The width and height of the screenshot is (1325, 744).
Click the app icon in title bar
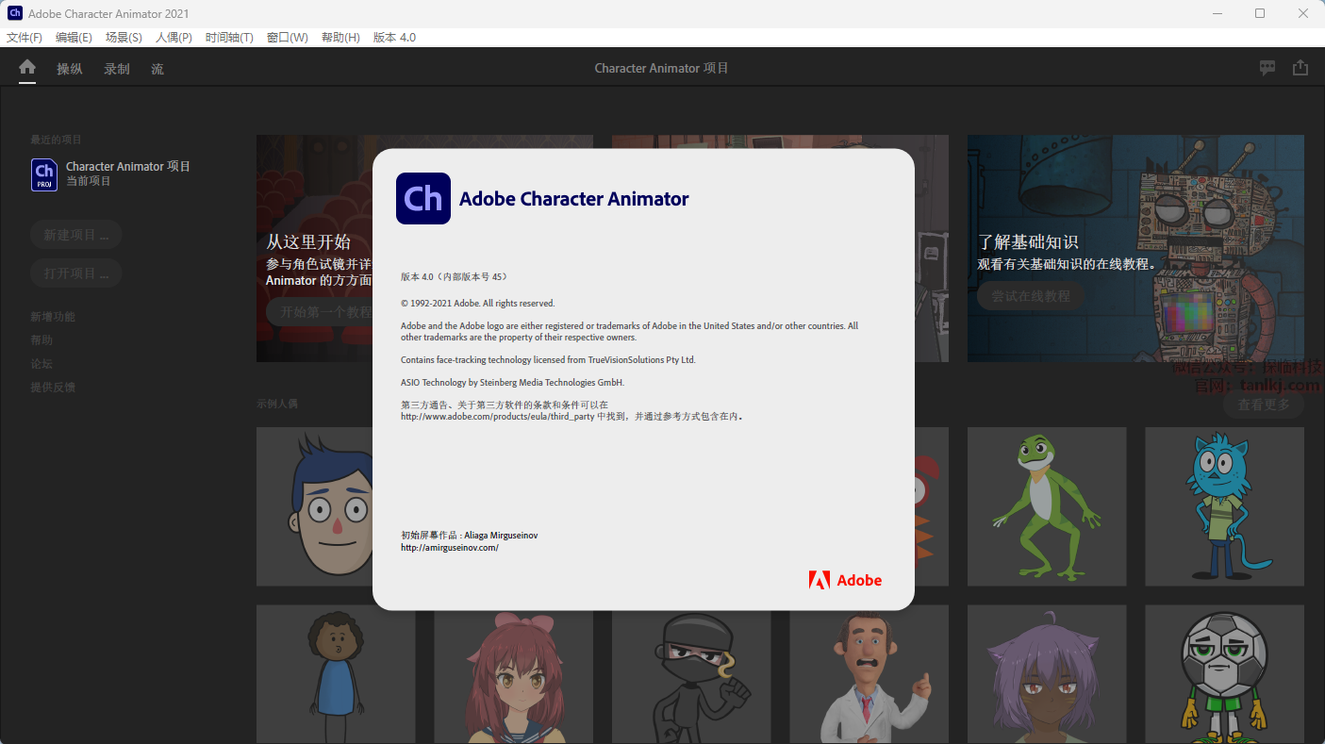[x=15, y=13]
